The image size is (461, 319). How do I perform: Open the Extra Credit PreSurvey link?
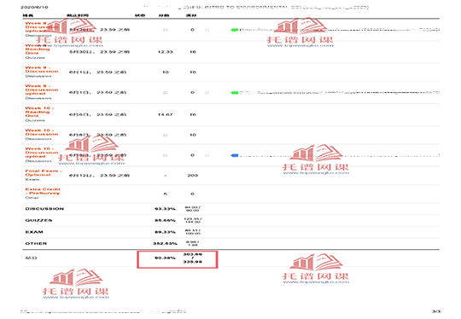[x=43, y=191]
